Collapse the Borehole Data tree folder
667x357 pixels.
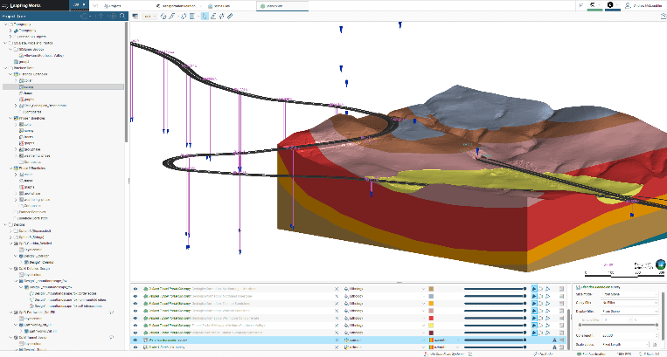(6, 66)
